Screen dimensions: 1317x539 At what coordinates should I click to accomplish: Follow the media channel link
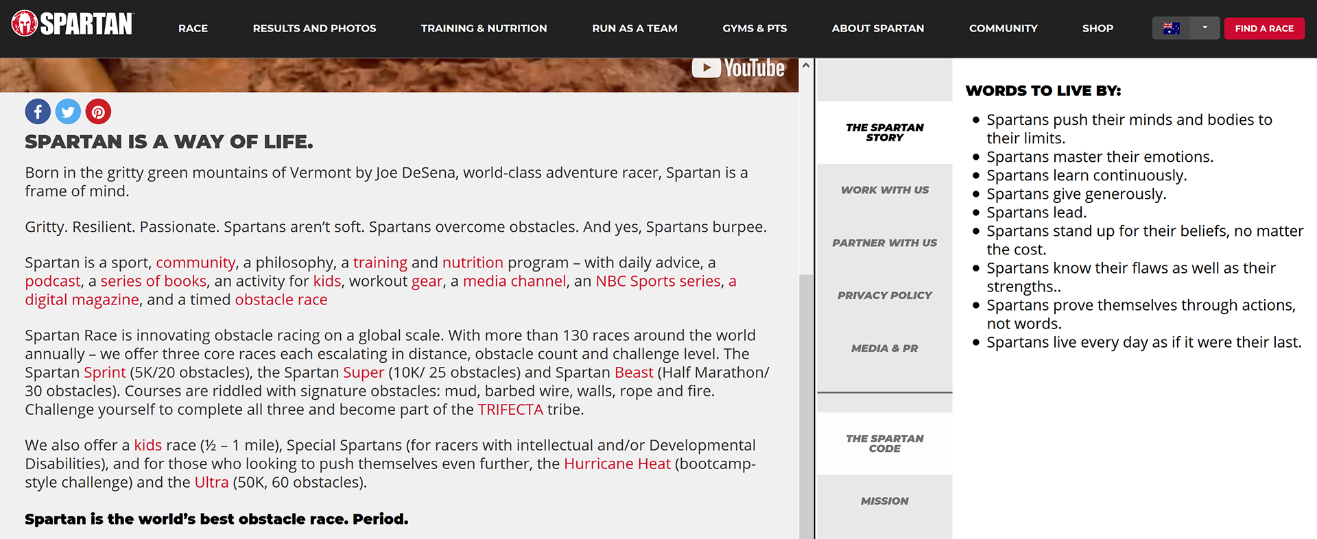514,281
